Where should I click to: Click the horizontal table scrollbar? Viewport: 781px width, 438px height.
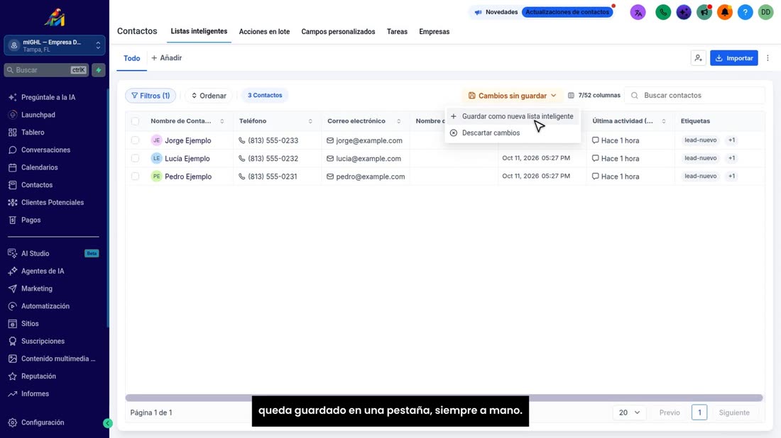coord(444,398)
